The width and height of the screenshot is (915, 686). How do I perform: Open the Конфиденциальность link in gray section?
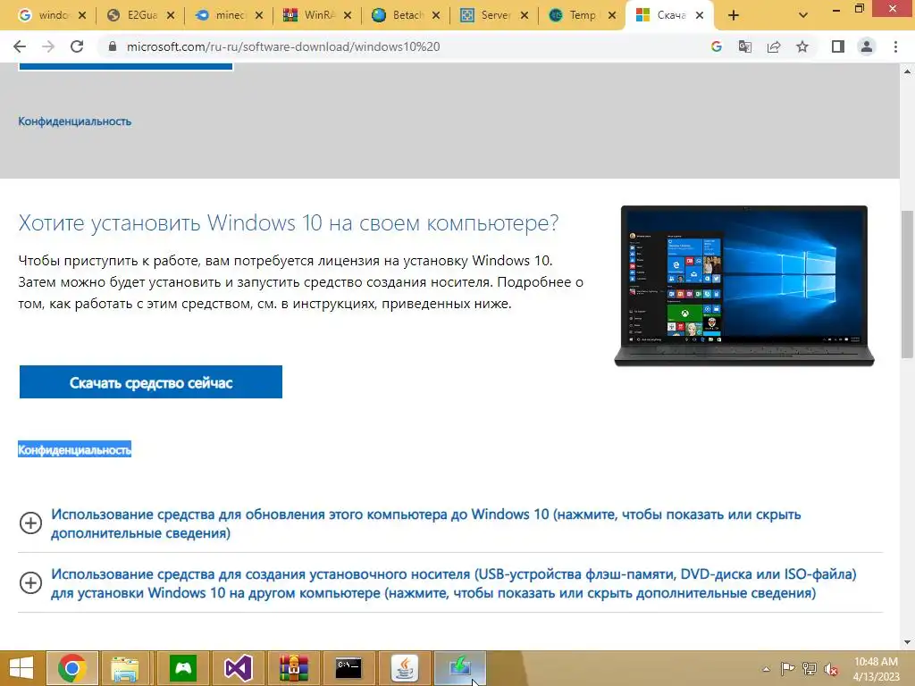tap(75, 121)
